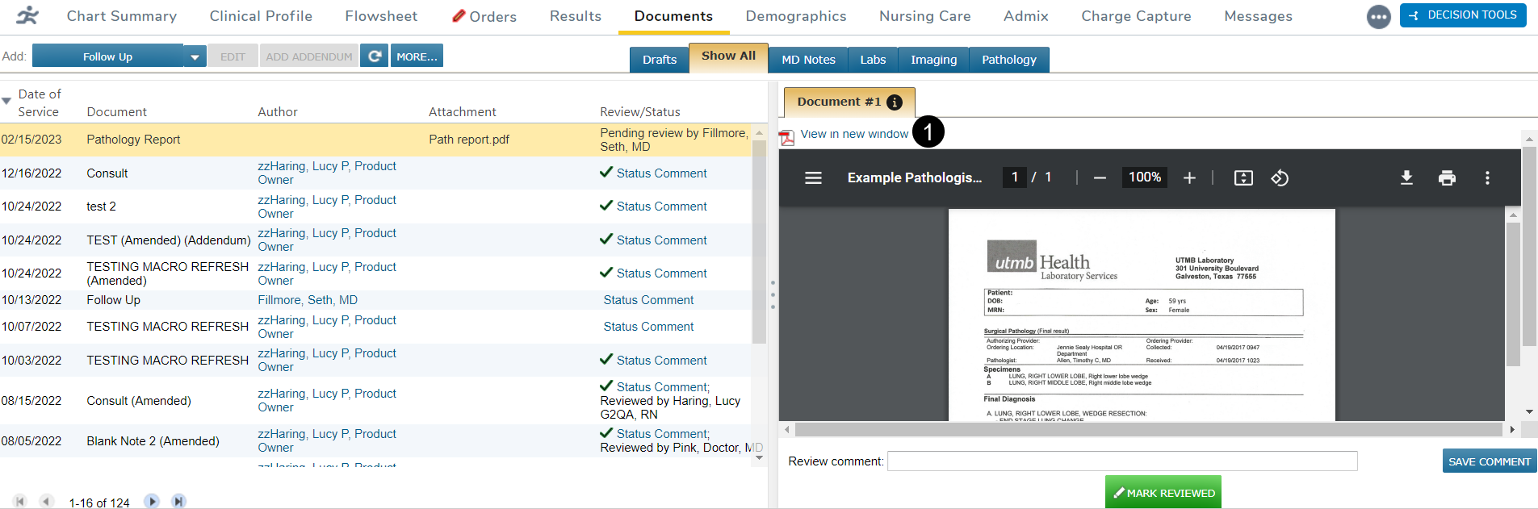Image resolution: width=1538 pixels, height=509 pixels.
Task: Download the pathology PDF
Action: click(1406, 177)
